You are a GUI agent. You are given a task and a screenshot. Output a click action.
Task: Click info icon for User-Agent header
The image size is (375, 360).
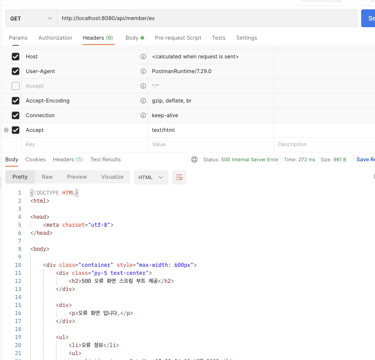point(143,71)
